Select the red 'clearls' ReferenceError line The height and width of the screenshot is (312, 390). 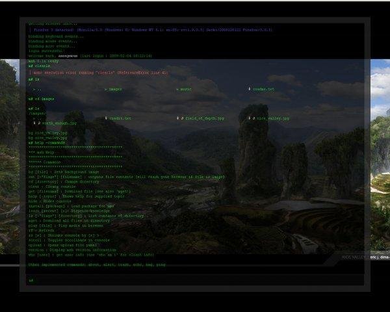(x=98, y=73)
